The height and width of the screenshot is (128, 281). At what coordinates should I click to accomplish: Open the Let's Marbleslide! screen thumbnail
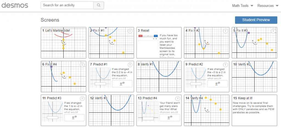(x=63, y=43)
